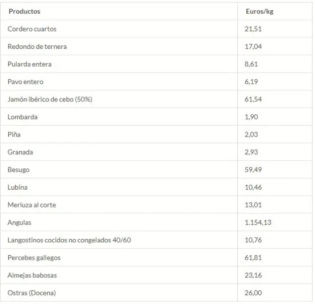
Task: Click the Lombarda product name
Action: coord(23,117)
